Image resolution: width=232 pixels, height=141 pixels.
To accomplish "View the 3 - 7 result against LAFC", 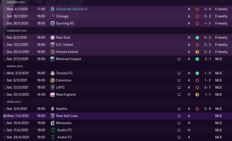I will [x=208, y=87].
